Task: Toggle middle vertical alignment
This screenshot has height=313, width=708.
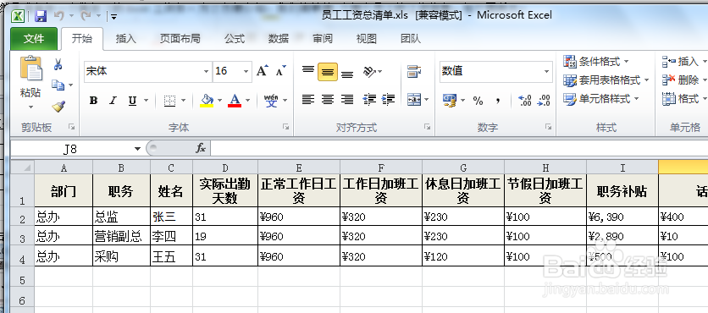Action: pos(328,72)
